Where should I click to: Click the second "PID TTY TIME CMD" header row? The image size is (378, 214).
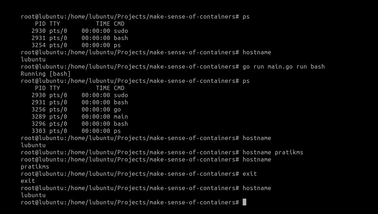click(79, 88)
